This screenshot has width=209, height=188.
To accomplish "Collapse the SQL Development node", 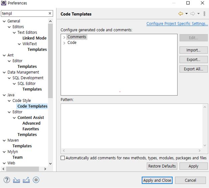I will (9, 78).
